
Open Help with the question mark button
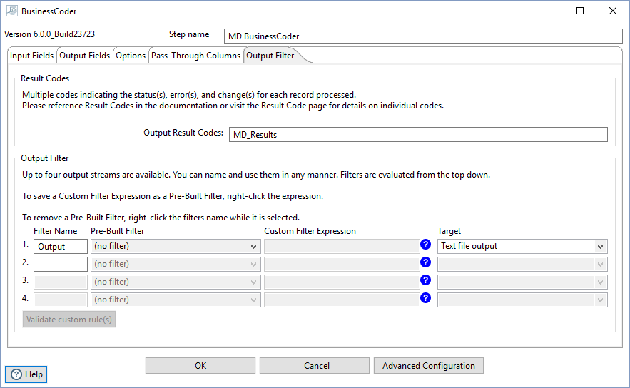coord(26,374)
